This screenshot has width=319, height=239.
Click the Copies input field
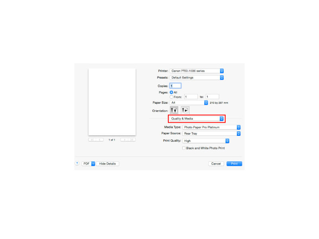175,86
